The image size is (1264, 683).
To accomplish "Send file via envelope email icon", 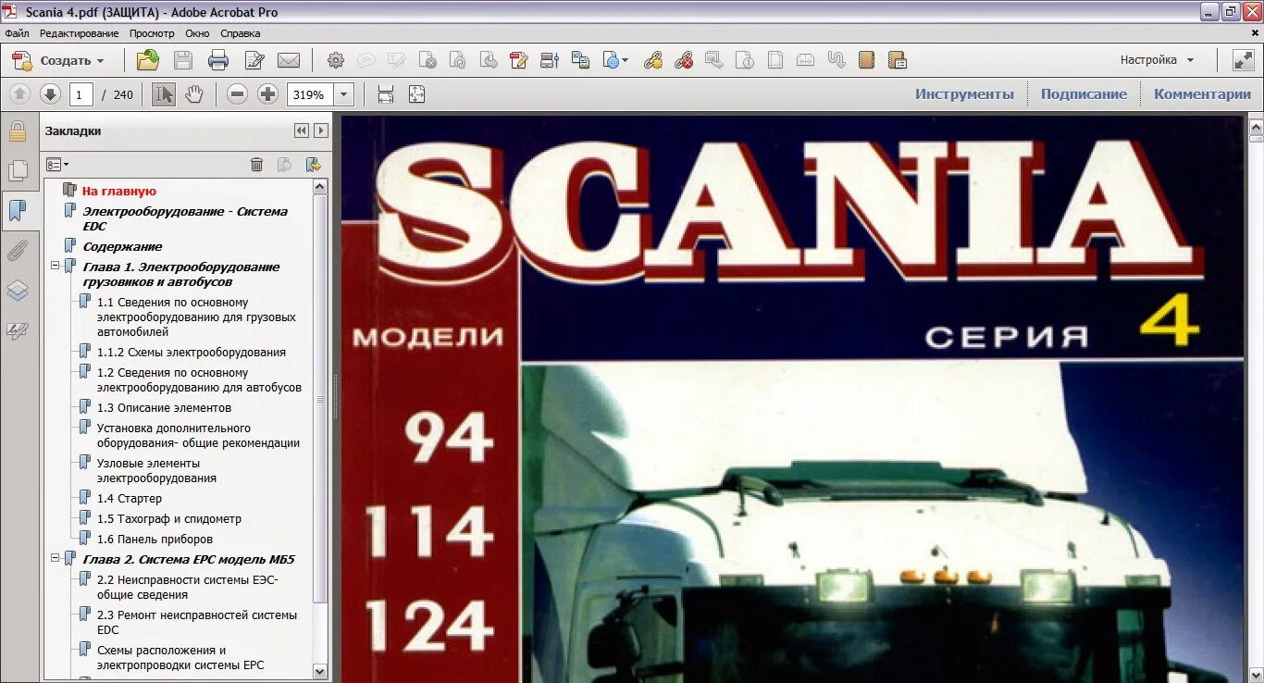I will 289,60.
